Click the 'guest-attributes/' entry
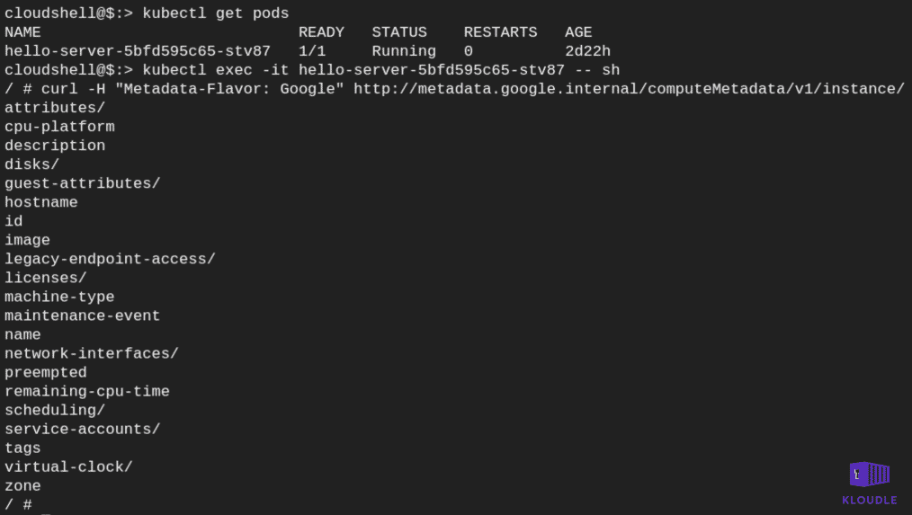912x515 pixels. coord(82,183)
